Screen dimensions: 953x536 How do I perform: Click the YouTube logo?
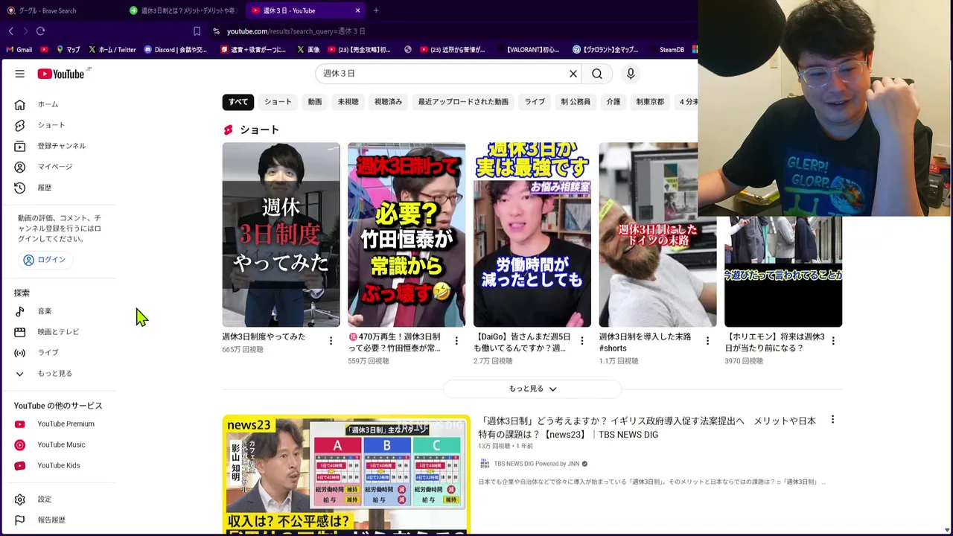[61, 74]
